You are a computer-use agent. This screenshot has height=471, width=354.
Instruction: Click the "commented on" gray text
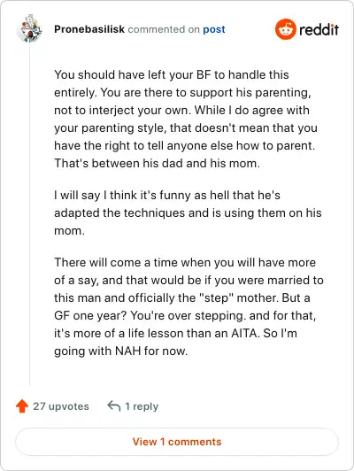tap(164, 29)
